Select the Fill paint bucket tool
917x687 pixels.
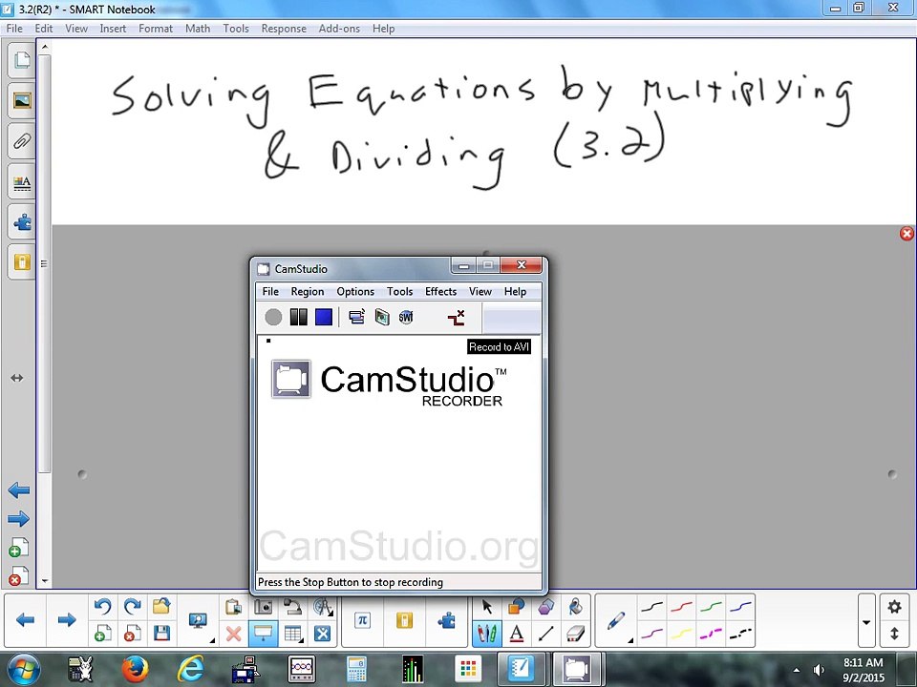pos(575,607)
